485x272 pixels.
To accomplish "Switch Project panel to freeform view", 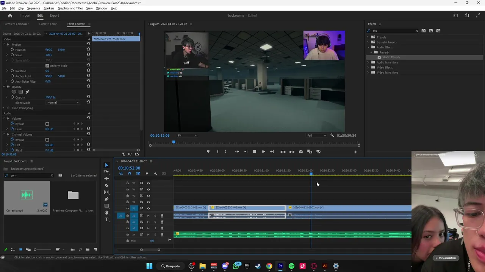I will (28, 249).
